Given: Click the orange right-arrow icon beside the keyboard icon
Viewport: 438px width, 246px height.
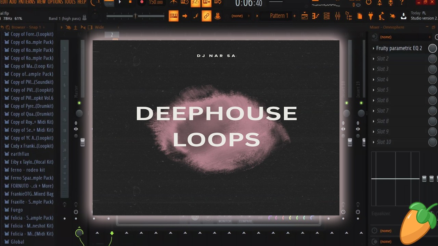Looking at the screenshot, I should tap(185, 16).
